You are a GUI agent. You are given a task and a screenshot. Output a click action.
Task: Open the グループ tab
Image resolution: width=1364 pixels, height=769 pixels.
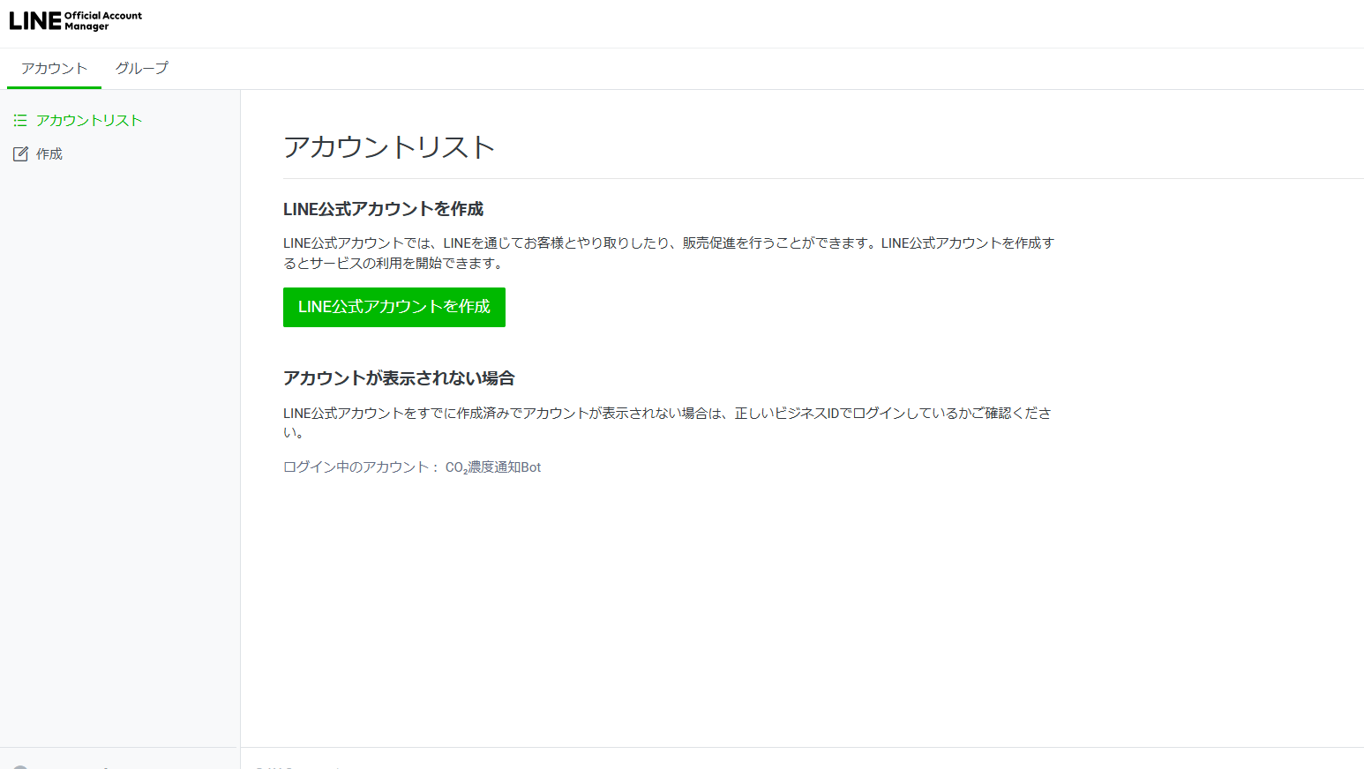coord(141,68)
